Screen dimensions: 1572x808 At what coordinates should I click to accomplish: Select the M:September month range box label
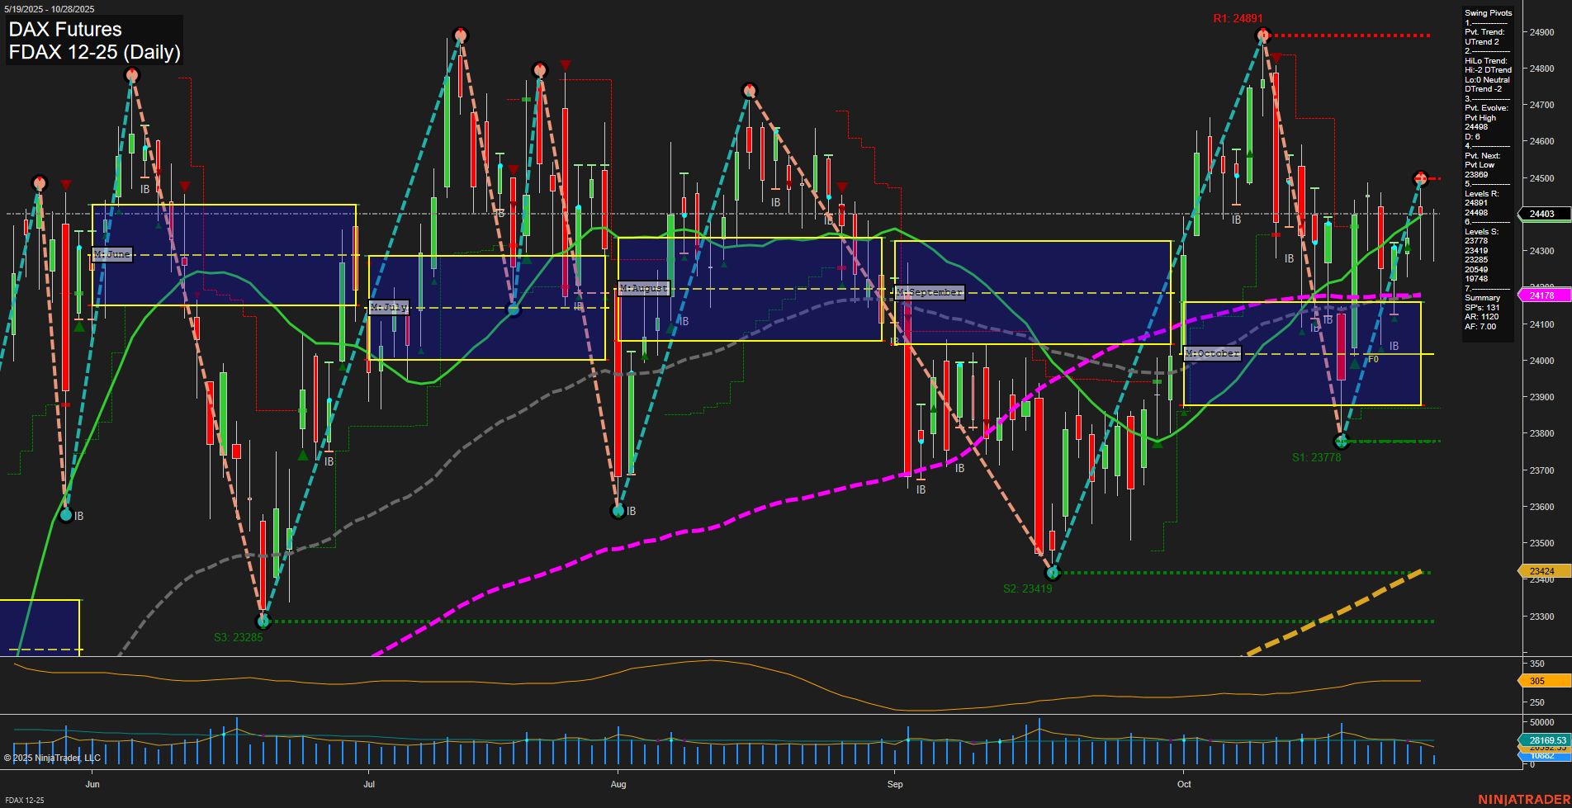[928, 292]
